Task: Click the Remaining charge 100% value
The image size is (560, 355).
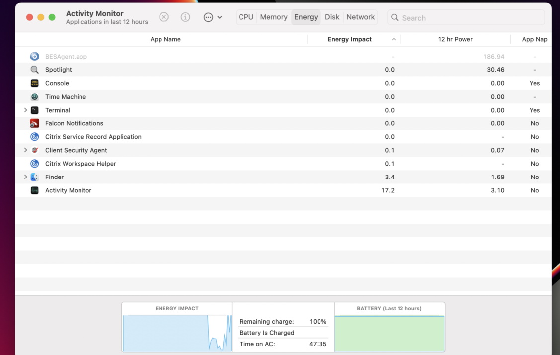Action: [x=318, y=321]
